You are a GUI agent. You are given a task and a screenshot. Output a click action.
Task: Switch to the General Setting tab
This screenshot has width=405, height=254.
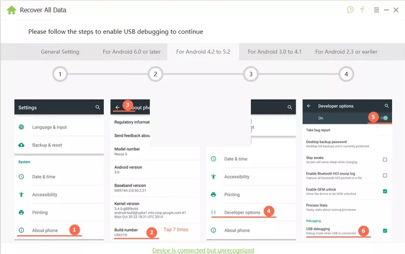tap(60, 52)
